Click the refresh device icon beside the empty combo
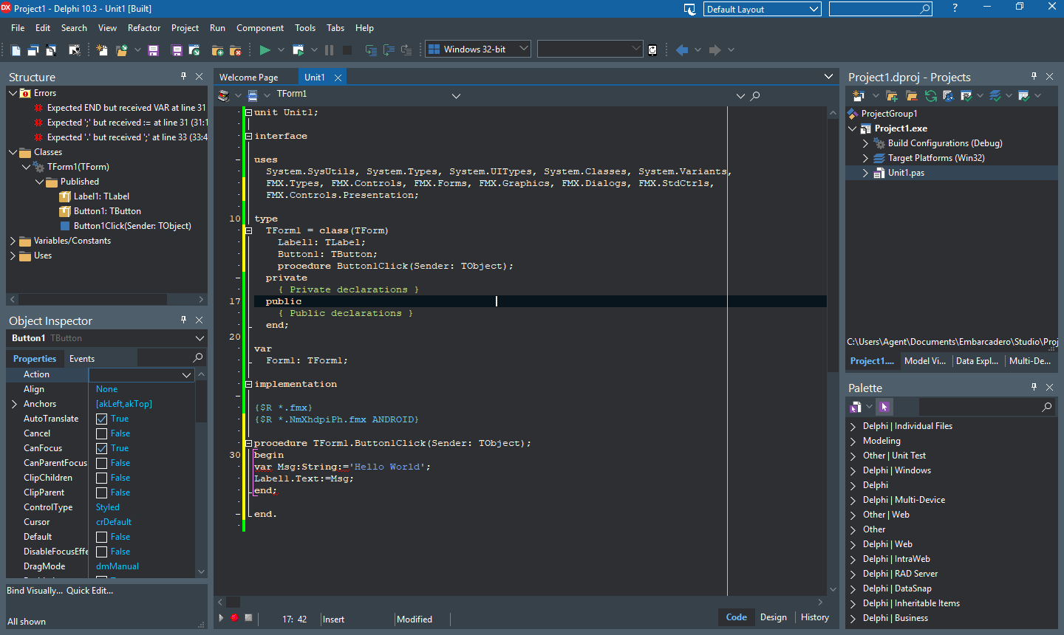 652,50
